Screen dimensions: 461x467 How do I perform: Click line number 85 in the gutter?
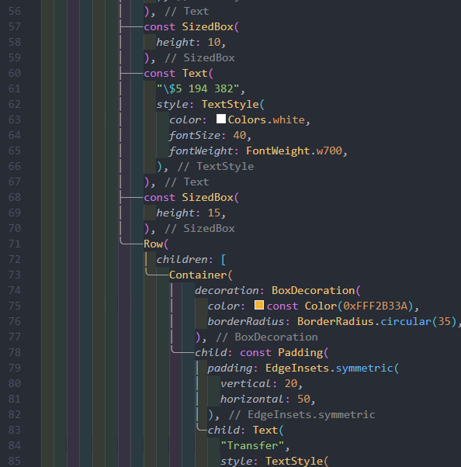[x=15, y=461]
